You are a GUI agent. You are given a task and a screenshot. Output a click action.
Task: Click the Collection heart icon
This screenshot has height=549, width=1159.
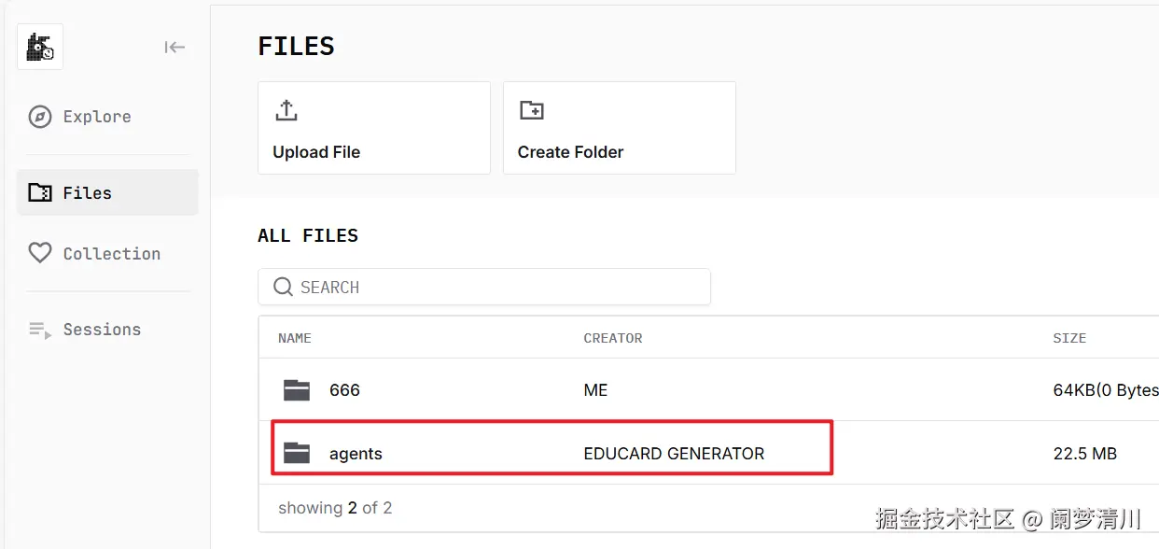39,253
